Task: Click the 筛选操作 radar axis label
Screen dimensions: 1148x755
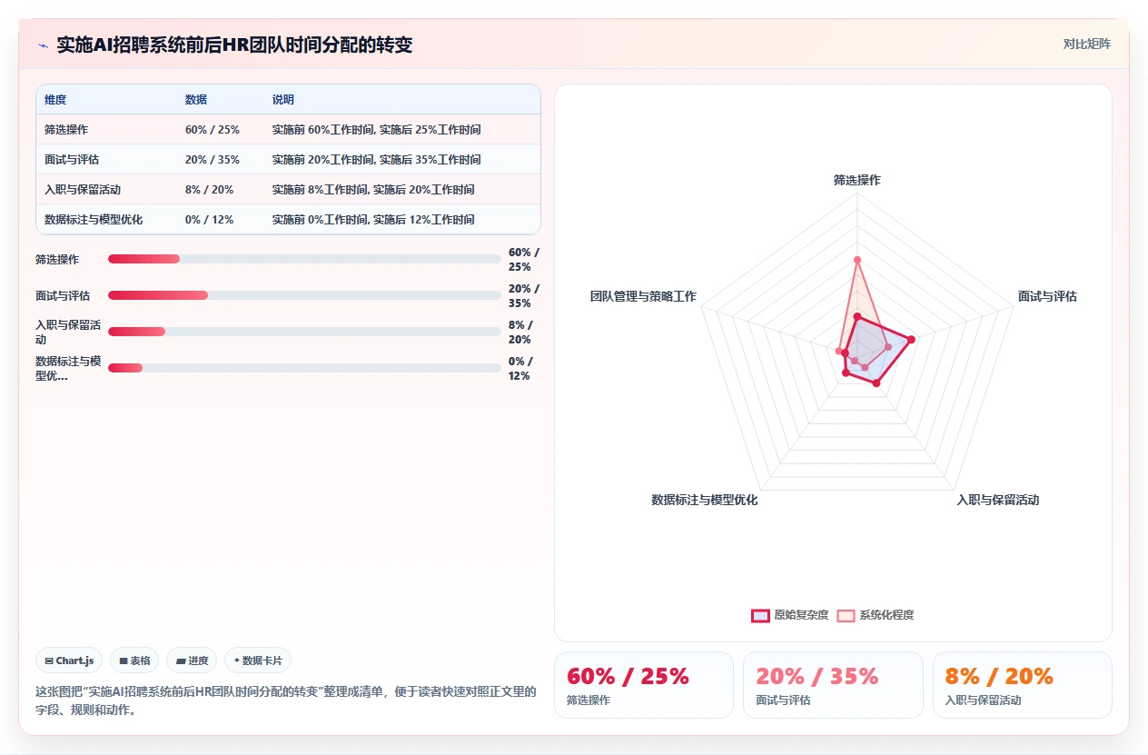Action: coord(857,180)
